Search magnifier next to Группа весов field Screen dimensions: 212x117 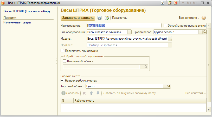(x=204, y=32)
